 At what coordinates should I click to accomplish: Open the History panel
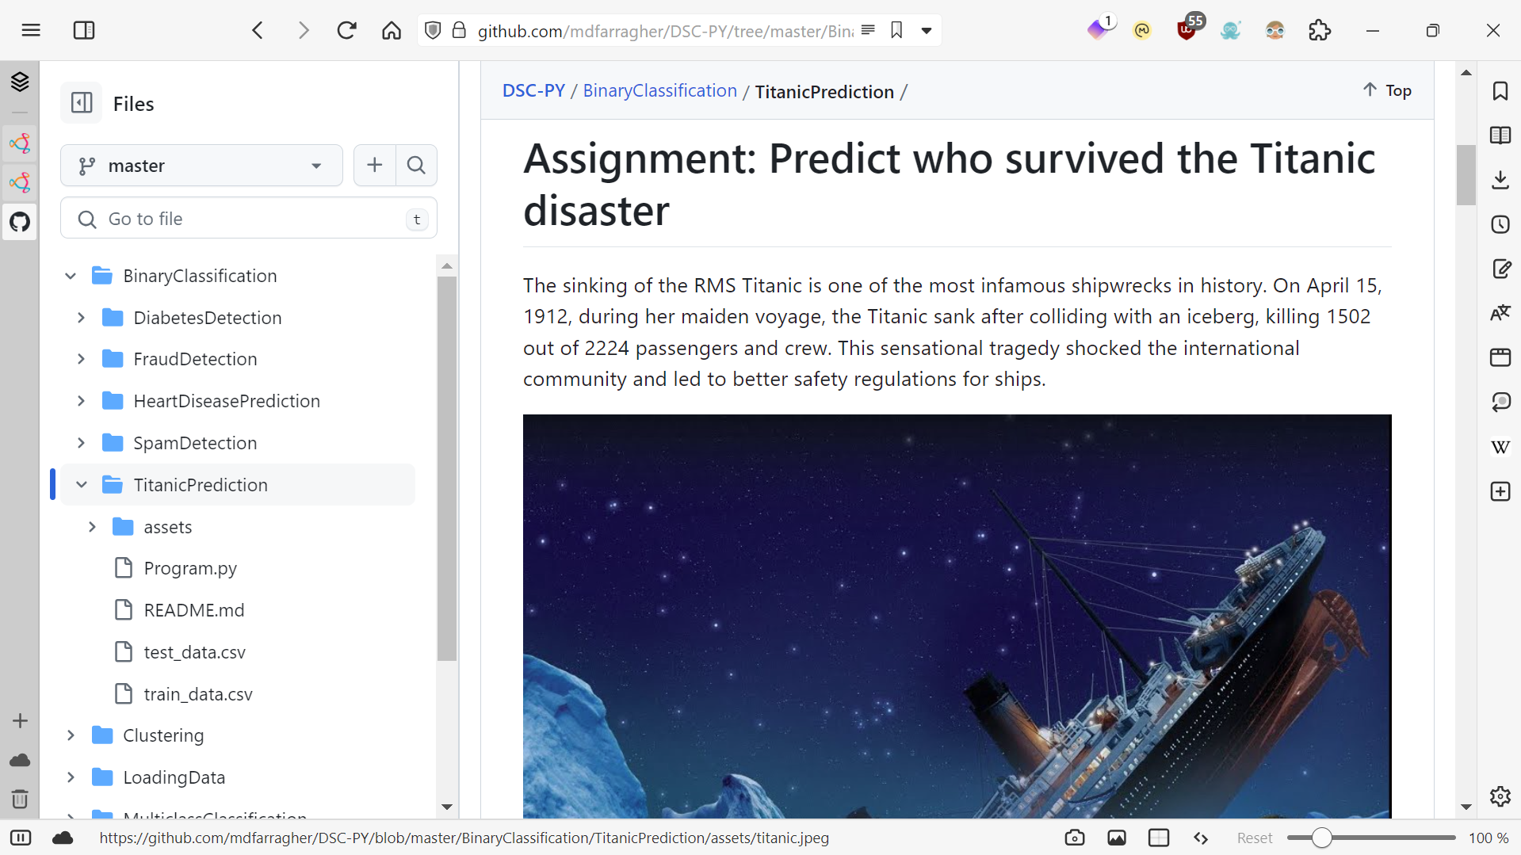1500,224
